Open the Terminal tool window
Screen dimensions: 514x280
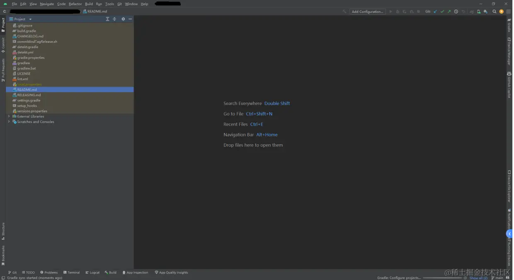point(71,273)
